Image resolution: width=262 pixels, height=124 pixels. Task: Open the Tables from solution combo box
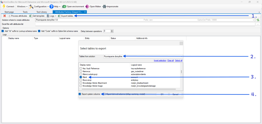click(143, 56)
